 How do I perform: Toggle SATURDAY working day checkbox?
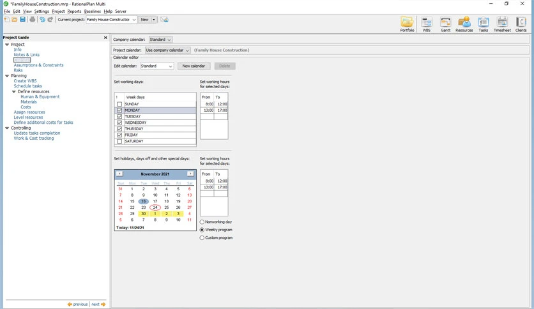pyautogui.click(x=119, y=141)
